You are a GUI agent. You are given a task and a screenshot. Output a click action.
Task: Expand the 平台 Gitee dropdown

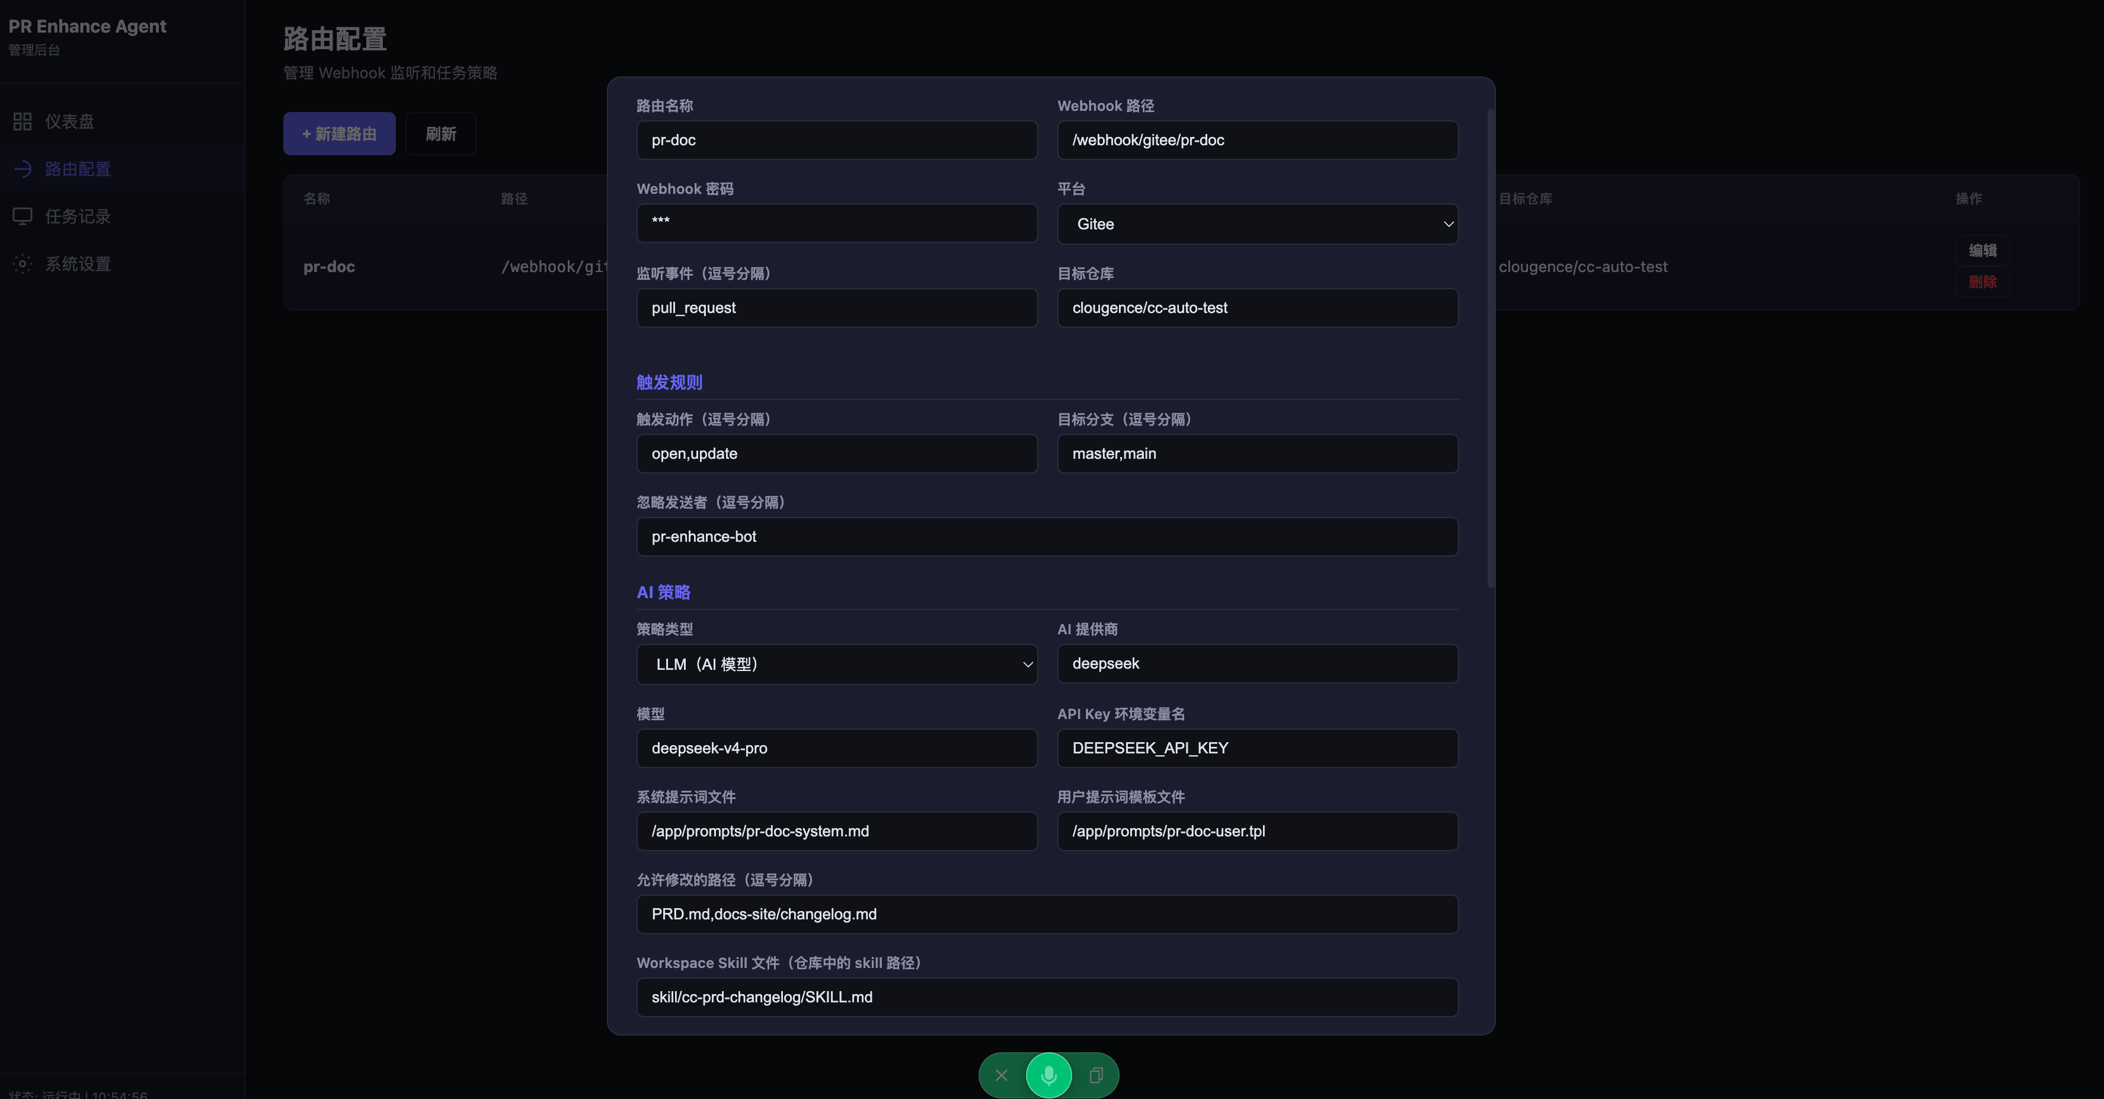pos(1258,224)
